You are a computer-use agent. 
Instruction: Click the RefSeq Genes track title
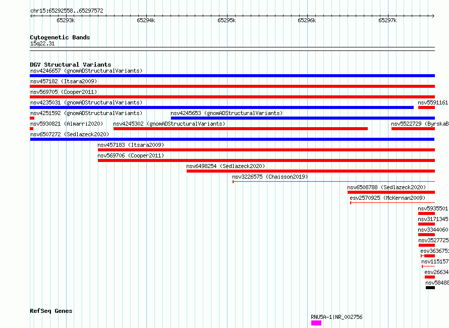pyautogui.click(x=51, y=311)
